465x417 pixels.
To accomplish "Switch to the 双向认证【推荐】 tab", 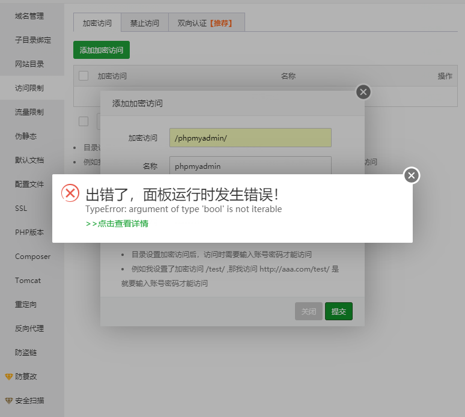I will coord(207,23).
